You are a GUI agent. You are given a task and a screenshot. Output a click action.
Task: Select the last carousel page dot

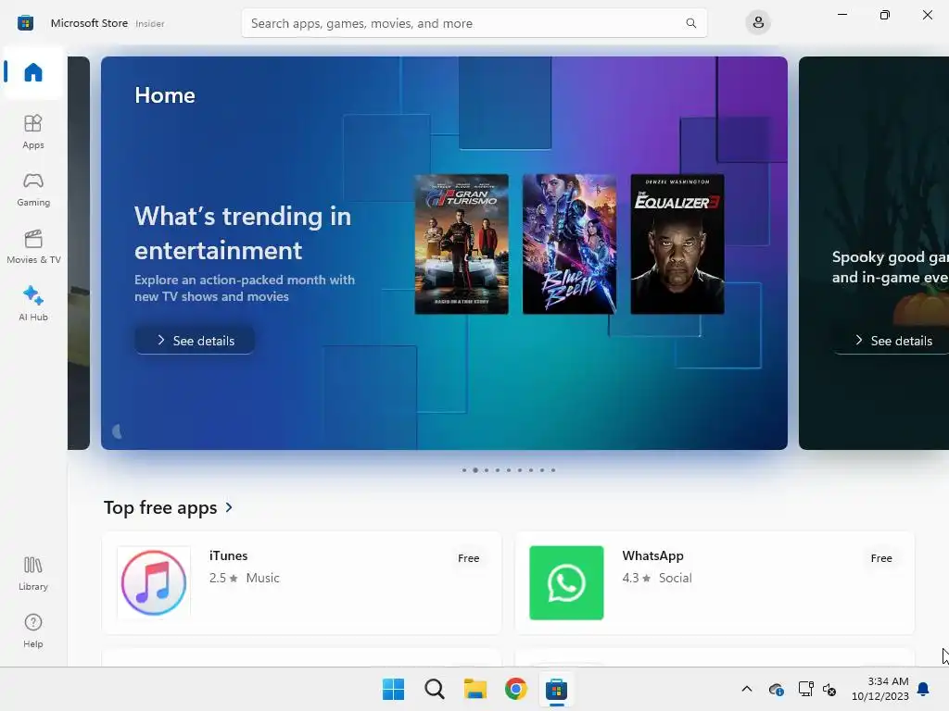pos(553,469)
